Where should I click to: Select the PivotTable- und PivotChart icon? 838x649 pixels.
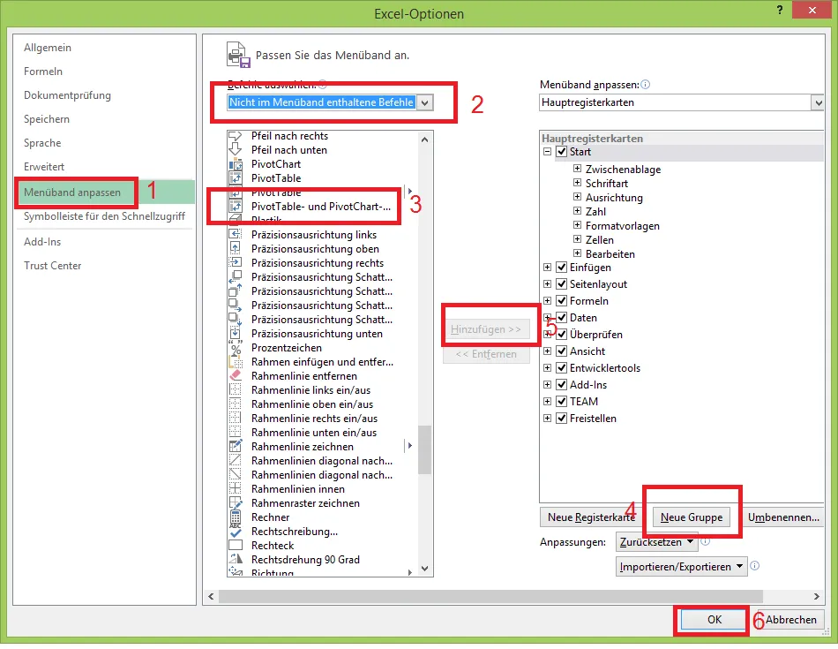coord(236,207)
